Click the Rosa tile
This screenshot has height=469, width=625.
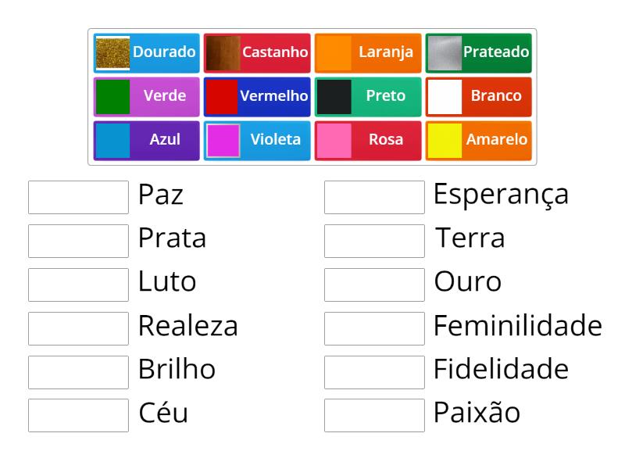tap(367, 140)
